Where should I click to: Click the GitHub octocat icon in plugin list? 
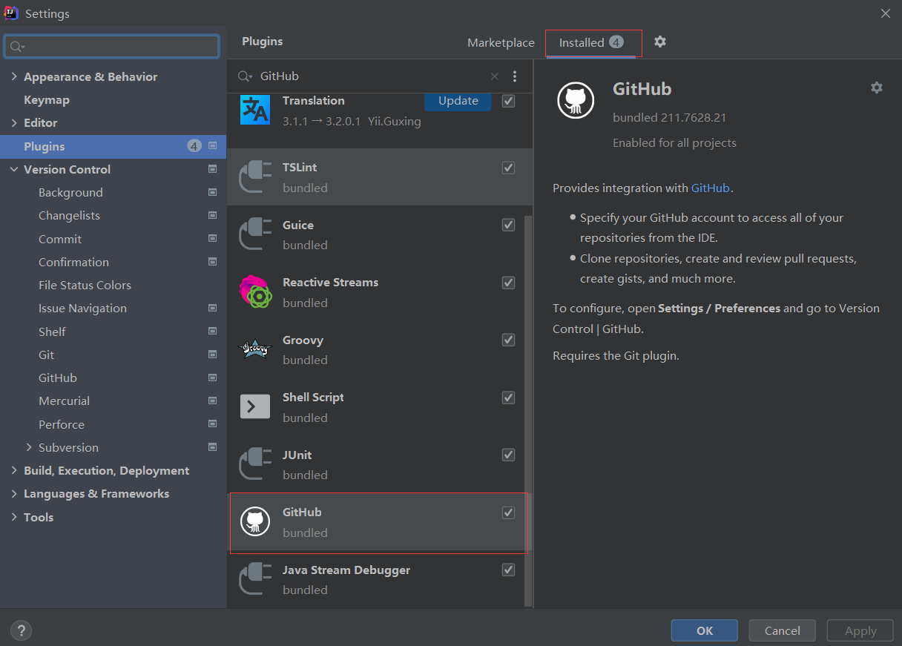coord(255,521)
